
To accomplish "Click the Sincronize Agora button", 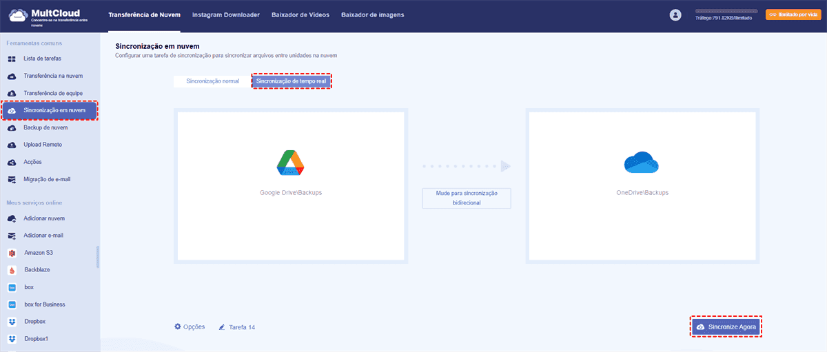I will pyautogui.click(x=726, y=327).
